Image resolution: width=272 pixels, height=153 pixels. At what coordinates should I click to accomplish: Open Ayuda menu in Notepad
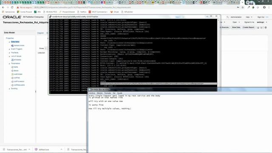120,93
